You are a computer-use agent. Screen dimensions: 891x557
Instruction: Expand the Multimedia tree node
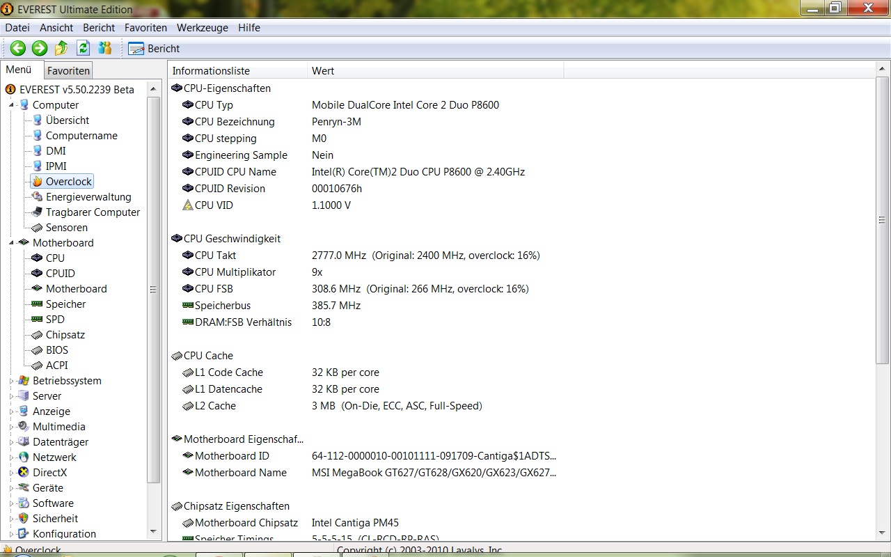point(12,427)
